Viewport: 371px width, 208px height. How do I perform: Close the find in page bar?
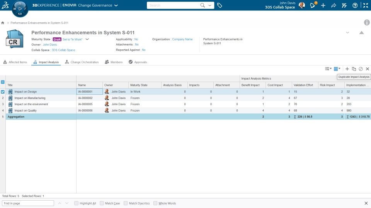(x=366, y=203)
